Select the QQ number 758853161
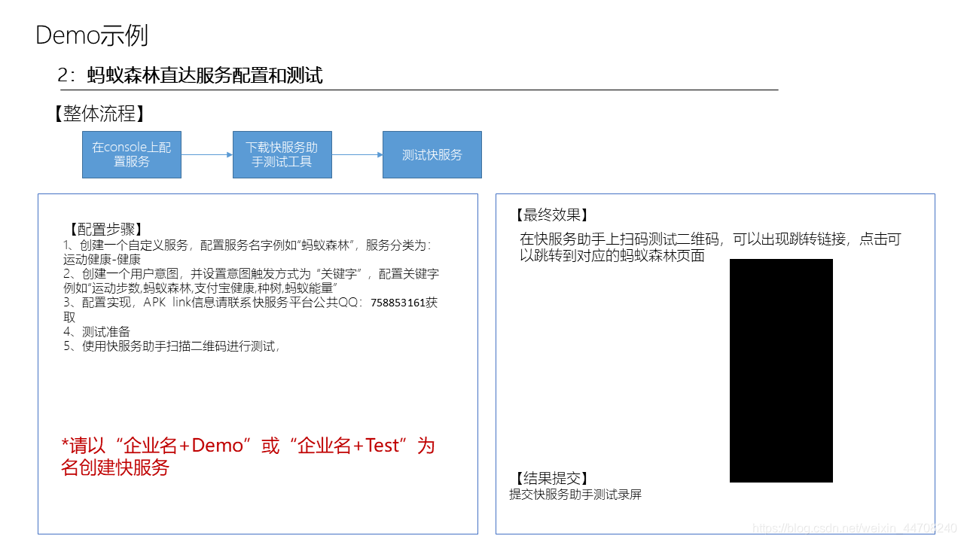964x542 pixels. 398,303
